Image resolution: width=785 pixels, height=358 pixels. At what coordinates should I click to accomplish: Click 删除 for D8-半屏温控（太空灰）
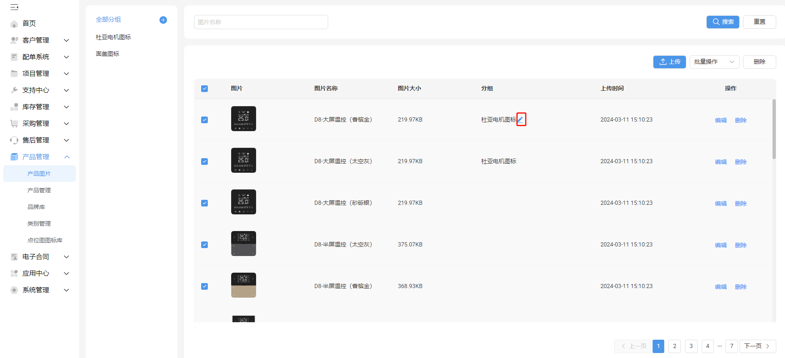tap(740, 245)
